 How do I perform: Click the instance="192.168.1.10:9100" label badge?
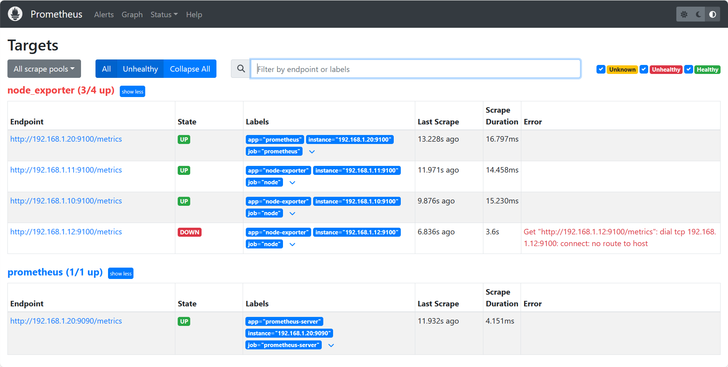pyautogui.click(x=357, y=201)
